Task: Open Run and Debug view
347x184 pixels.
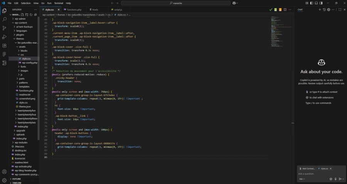Action: click(4, 37)
